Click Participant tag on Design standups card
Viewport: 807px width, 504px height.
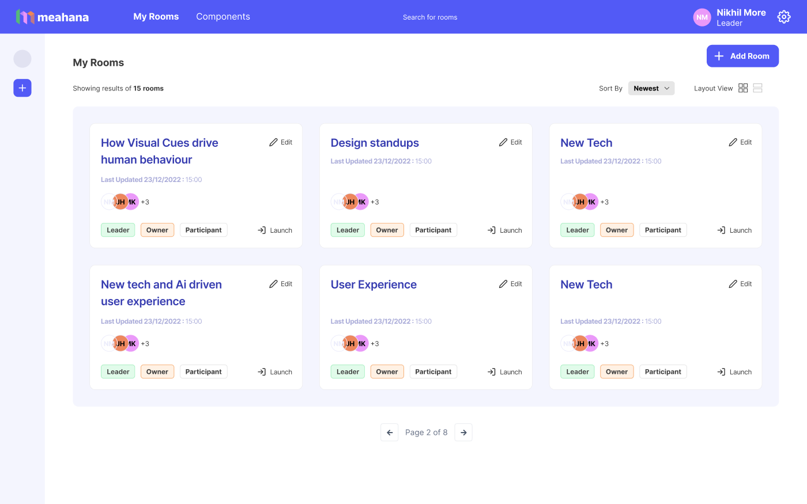pos(433,230)
